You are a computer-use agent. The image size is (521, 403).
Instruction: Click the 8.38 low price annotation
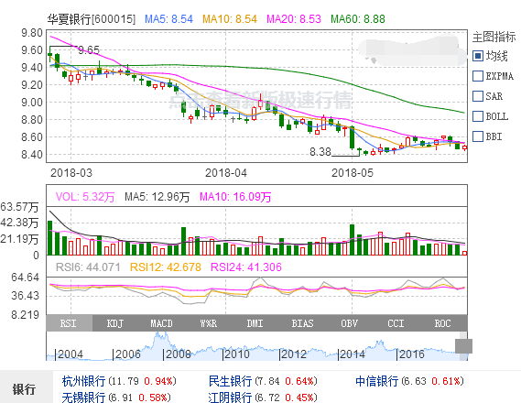(320, 152)
